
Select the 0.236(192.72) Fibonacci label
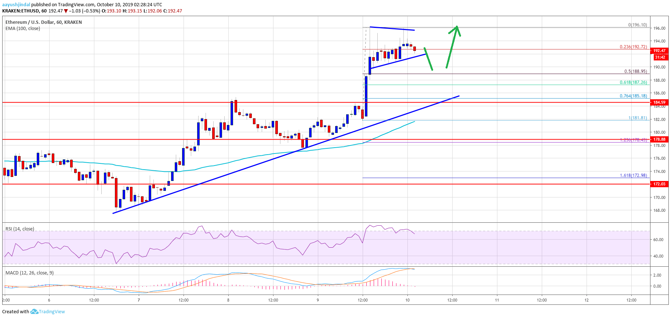tap(634, 47)
